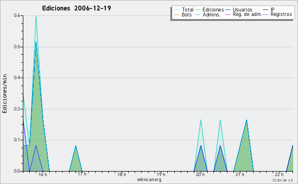Click the '21 h' x-axis label
This screenshot has height=184, width=298.
pyautogui.click(x=240, y=174)
